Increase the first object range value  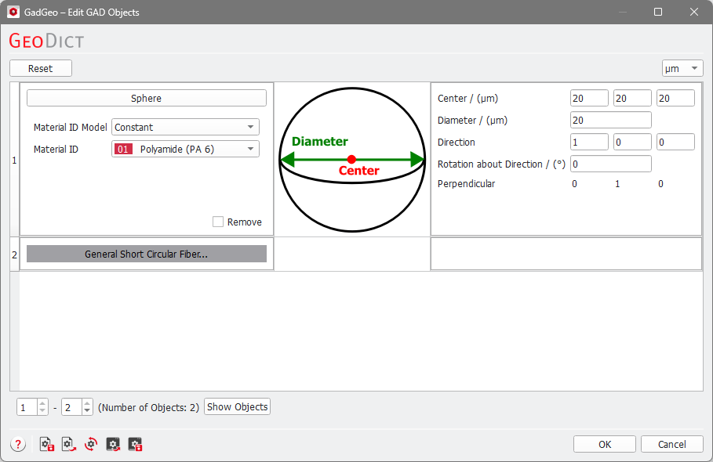42,404
